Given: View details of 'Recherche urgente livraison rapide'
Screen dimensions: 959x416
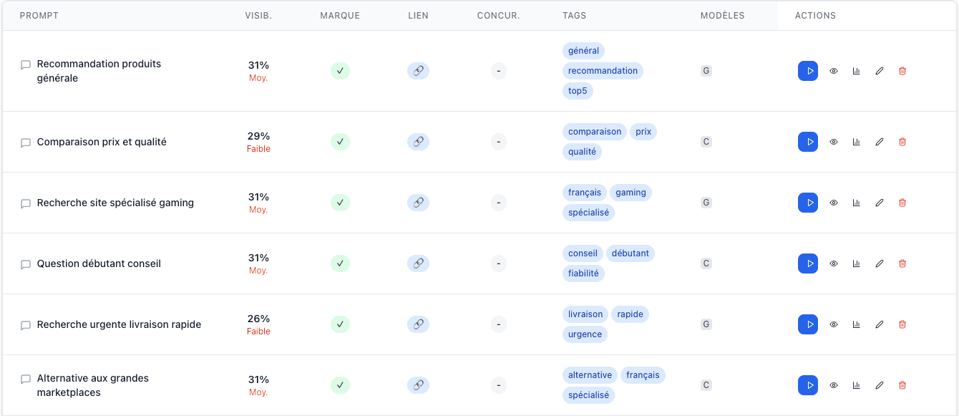Looking at the screenshot, I should (x=834, y=324).
